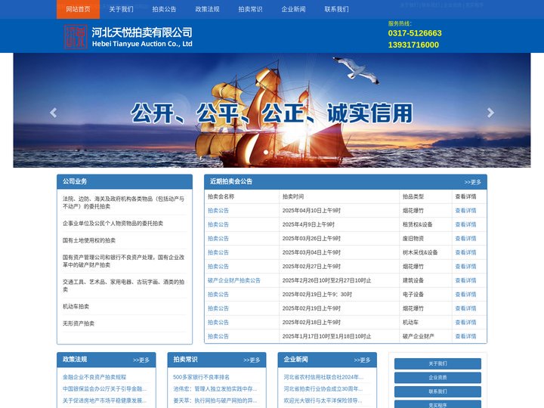View details for 2025年02月19日上午9时 烟花爆竹 row

[x=465, y=308]
